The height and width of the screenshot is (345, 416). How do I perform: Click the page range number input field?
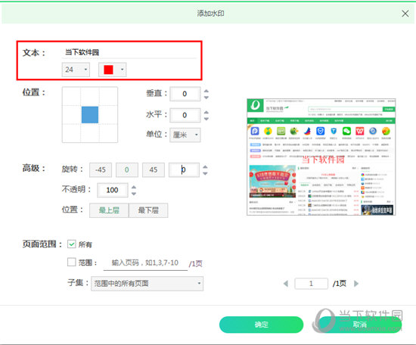[145, 263]
